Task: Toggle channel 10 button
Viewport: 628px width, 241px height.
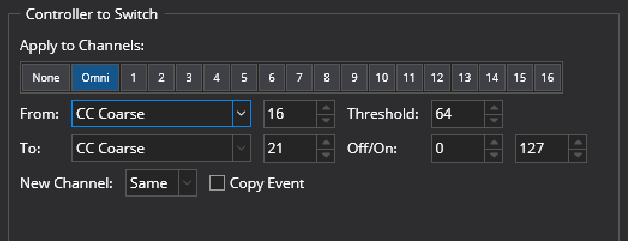Action: (x=382, y=77)
